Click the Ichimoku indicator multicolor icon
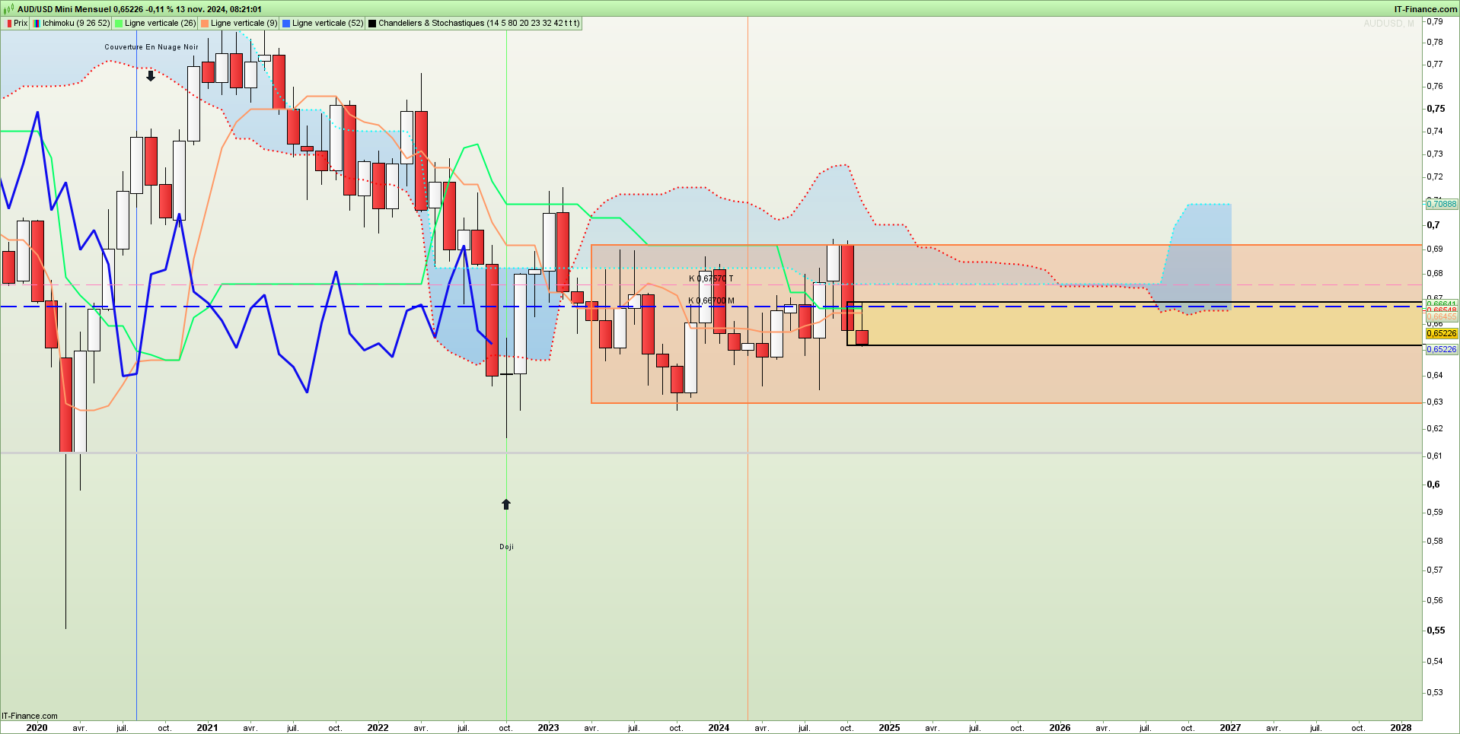 (37, 24)
